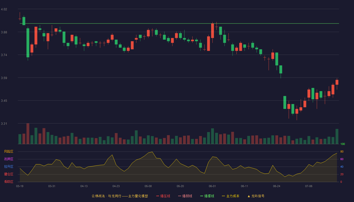This screenshot has width=354, height=202.
Task: Click the 20 indicator scale value
Action: click(x=342, y=174)
